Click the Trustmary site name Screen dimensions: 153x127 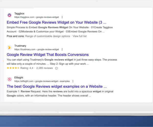[20, 46]
